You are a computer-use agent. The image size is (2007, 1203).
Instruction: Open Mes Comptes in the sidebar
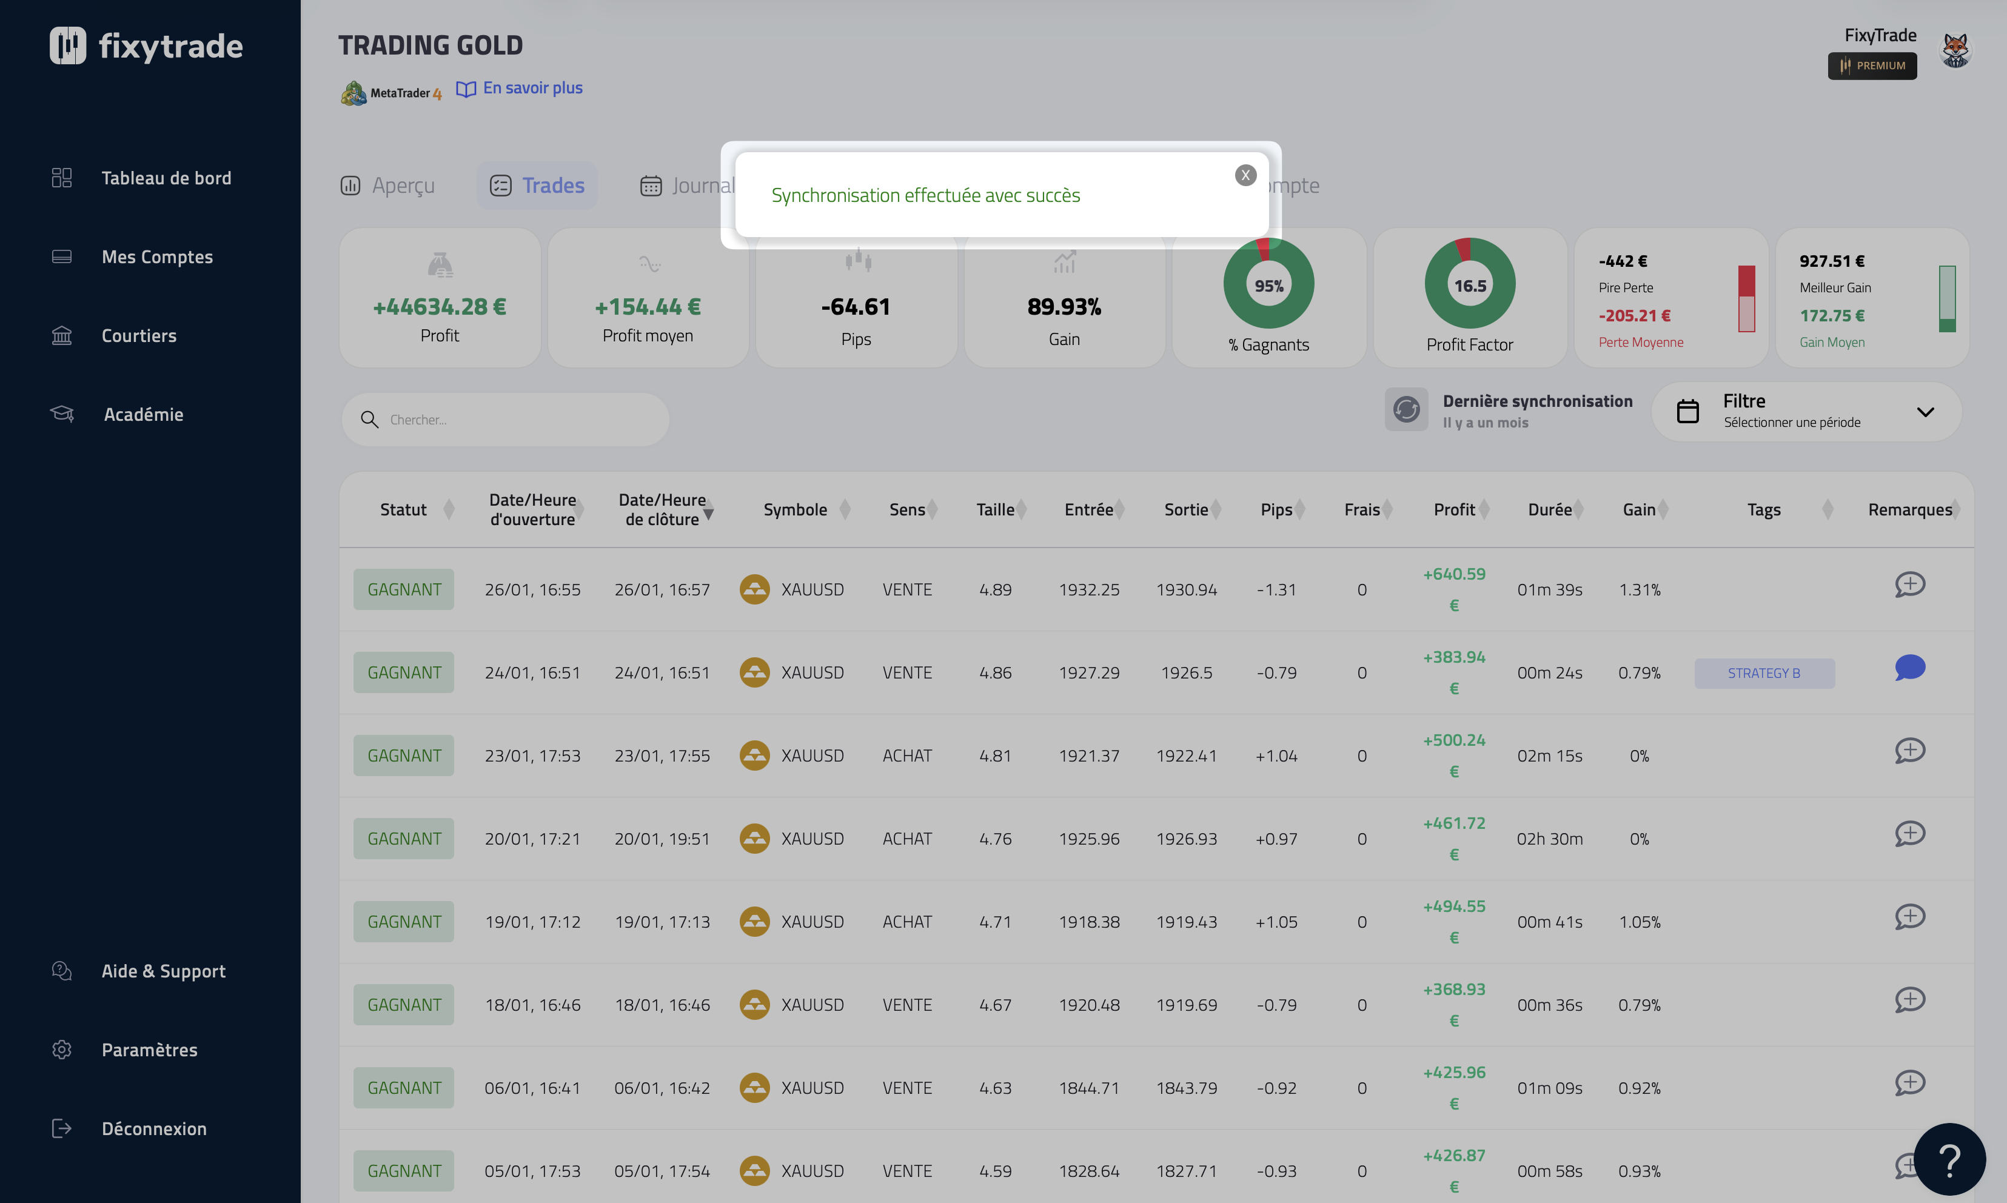tap(157, 257)
